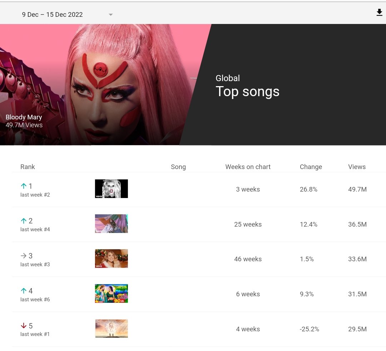Click the green up arrow at rank 1
This screenshot has width=386, height=351.
tap(24, 186)
